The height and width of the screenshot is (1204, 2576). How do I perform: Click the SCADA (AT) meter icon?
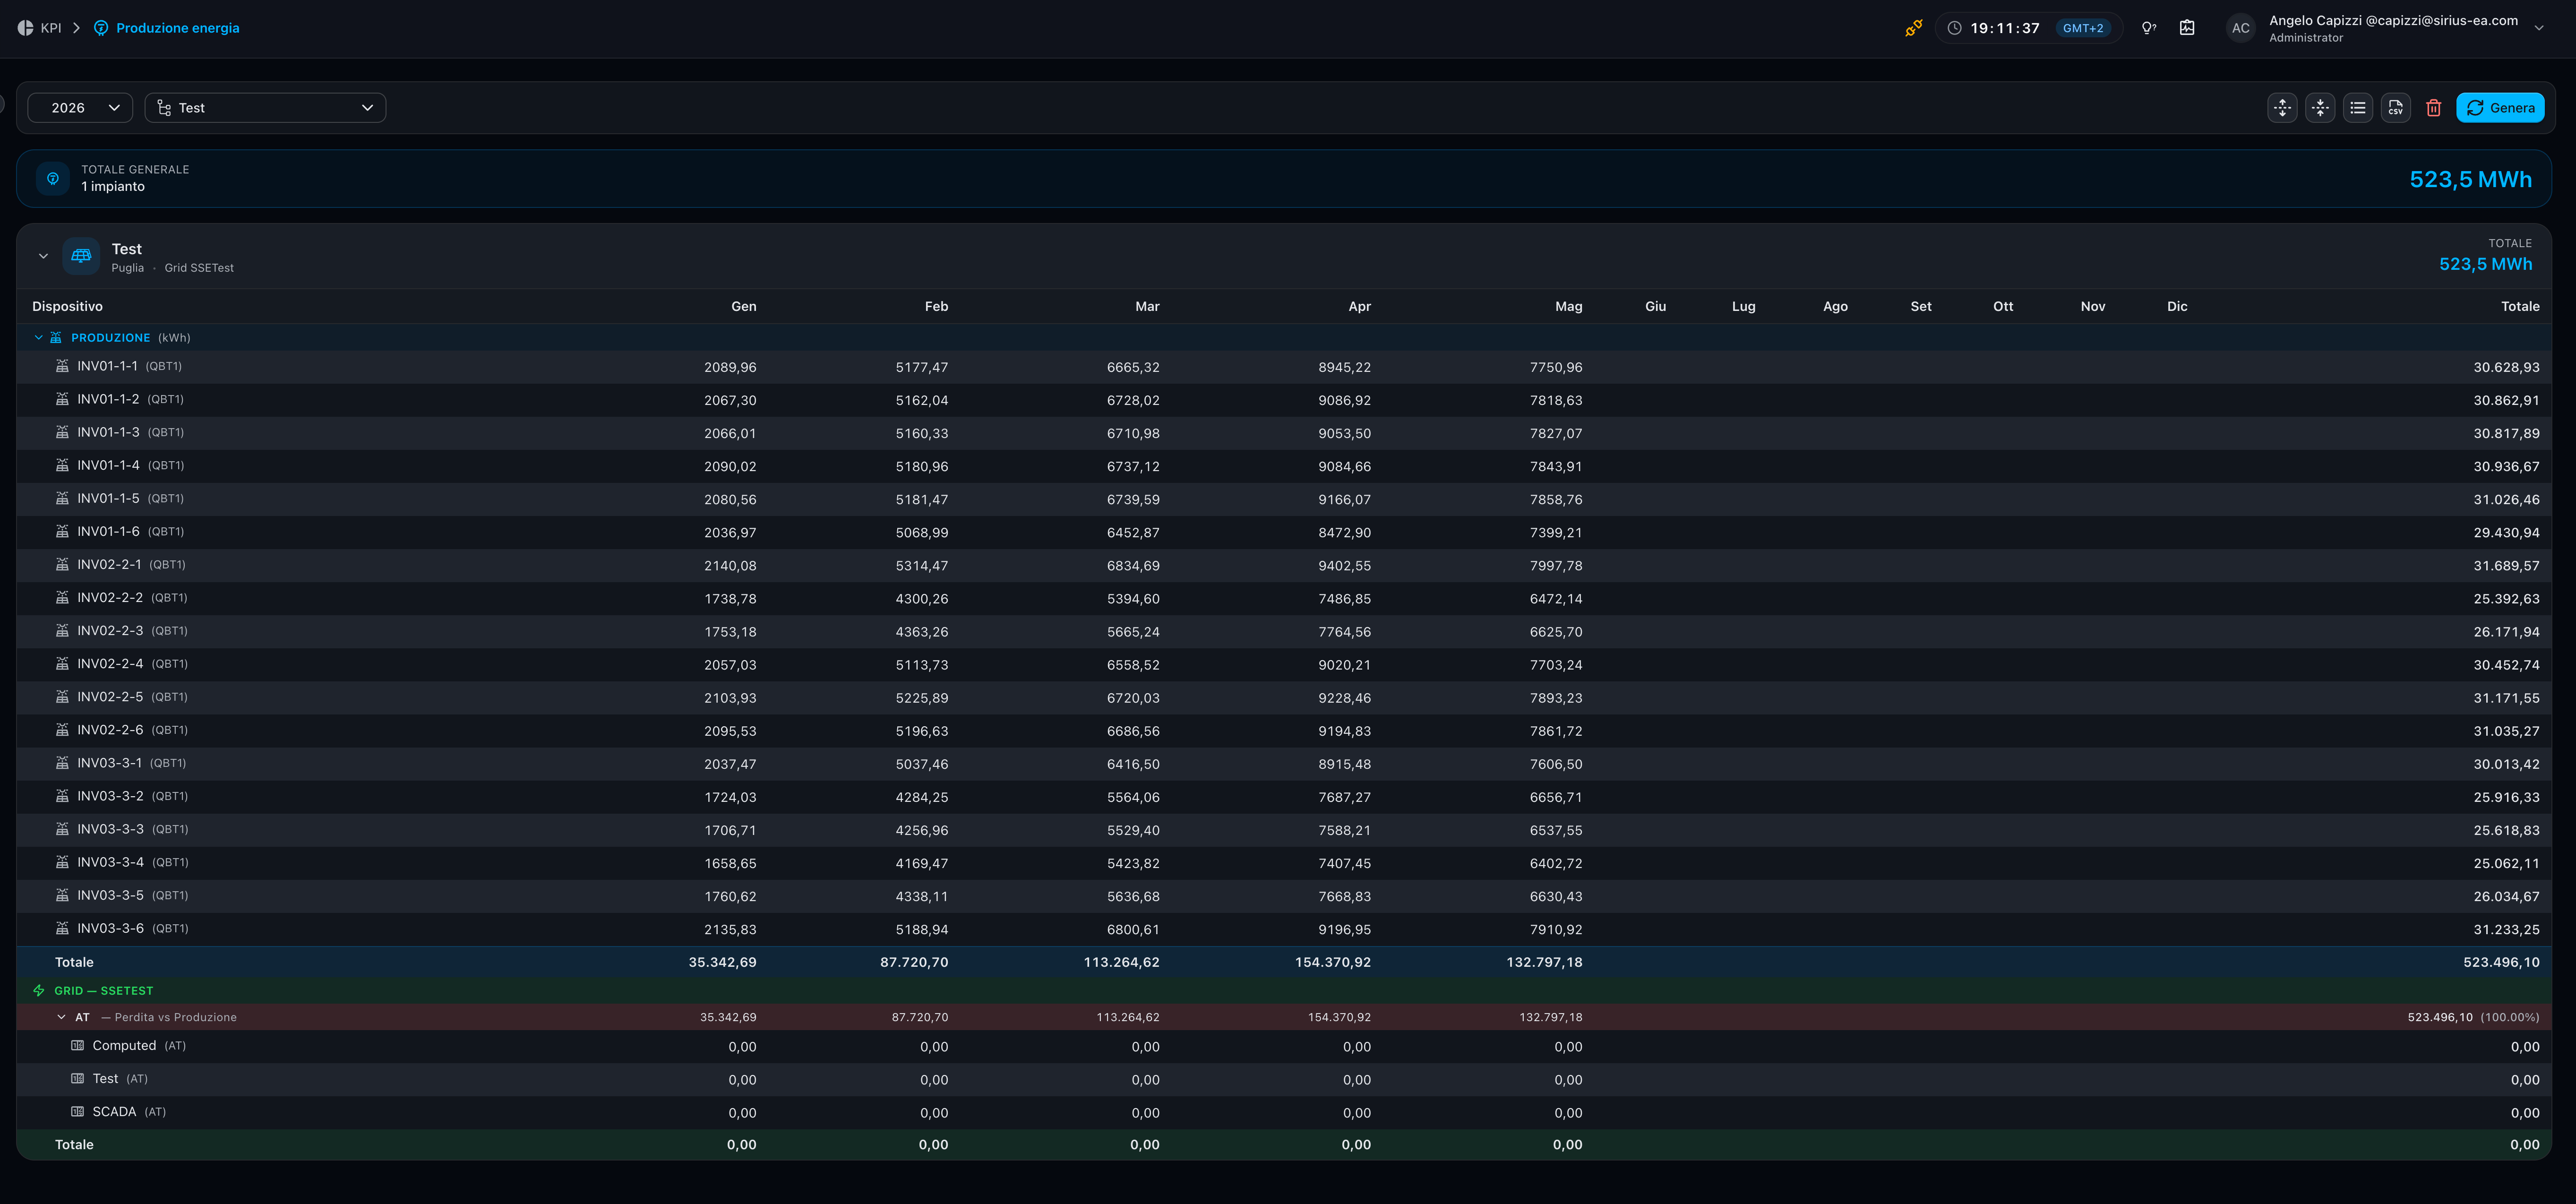[x=77, y=1112]
